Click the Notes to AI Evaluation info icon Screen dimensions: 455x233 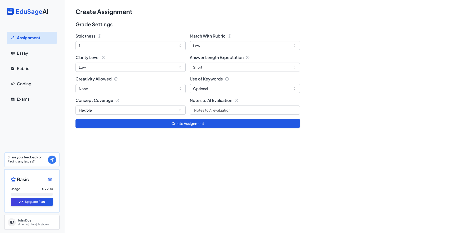click(x=236, y=100)
